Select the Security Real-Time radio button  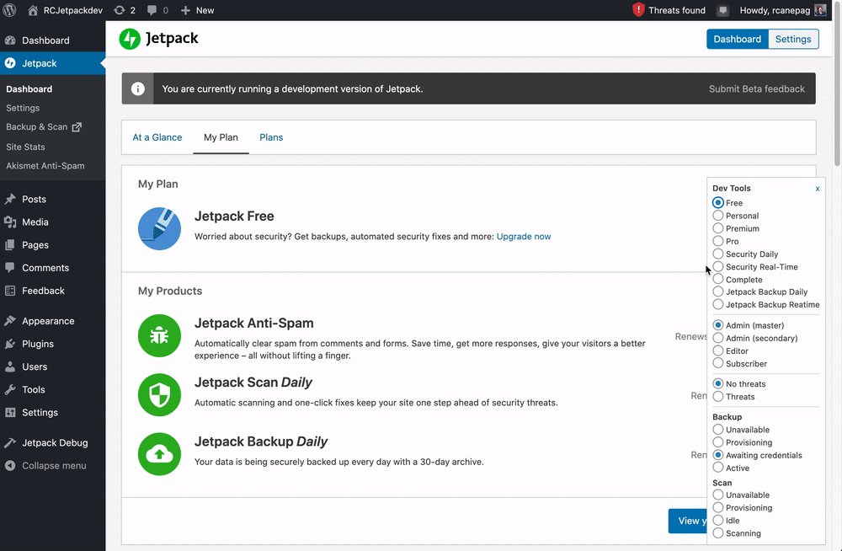coord(718,266)
